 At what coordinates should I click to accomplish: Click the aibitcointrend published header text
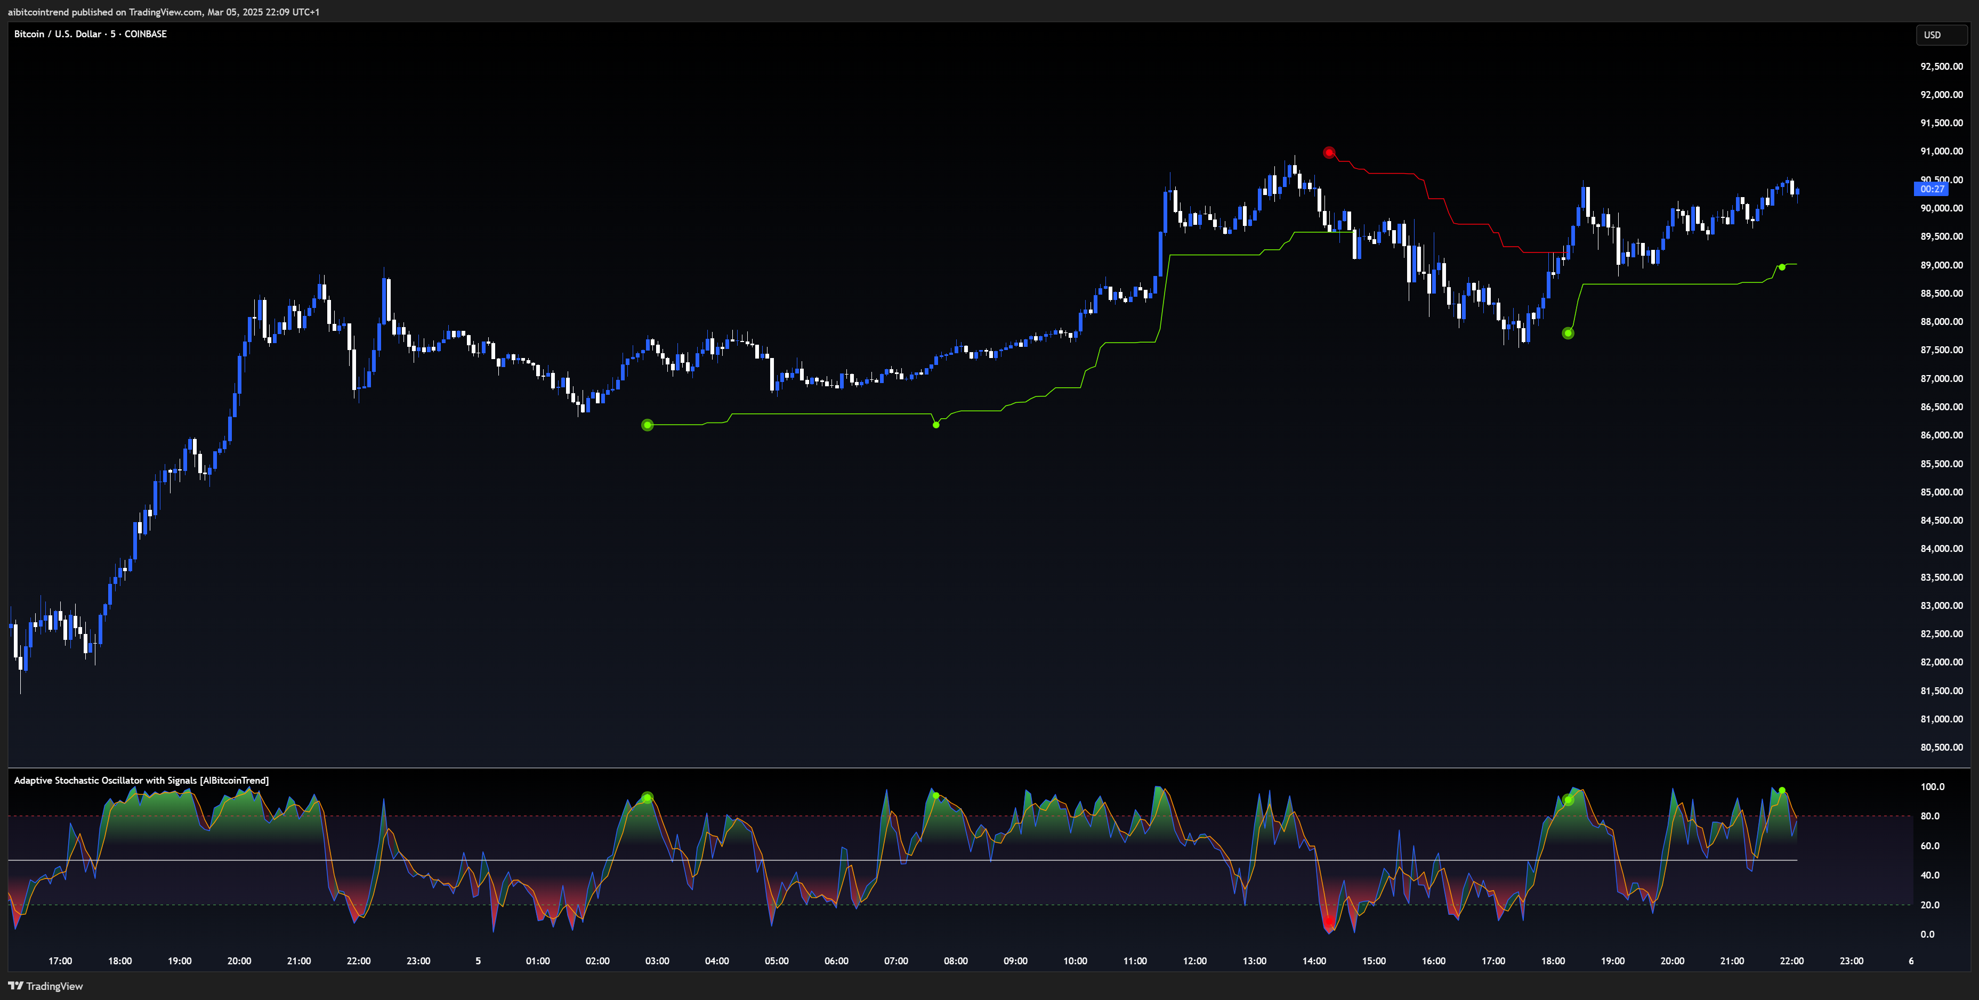(164, 12)
